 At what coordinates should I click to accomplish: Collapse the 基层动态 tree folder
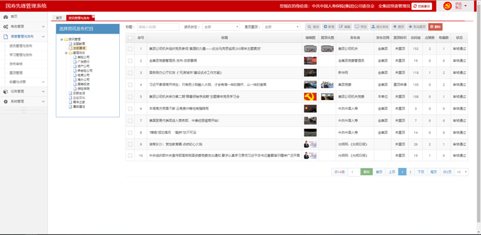tap(66, 52)
